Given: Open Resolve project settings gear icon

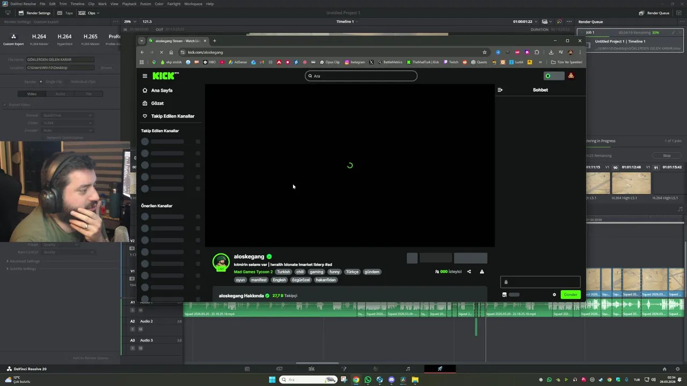Looking at the screenshot, I should tap(678, 369).
